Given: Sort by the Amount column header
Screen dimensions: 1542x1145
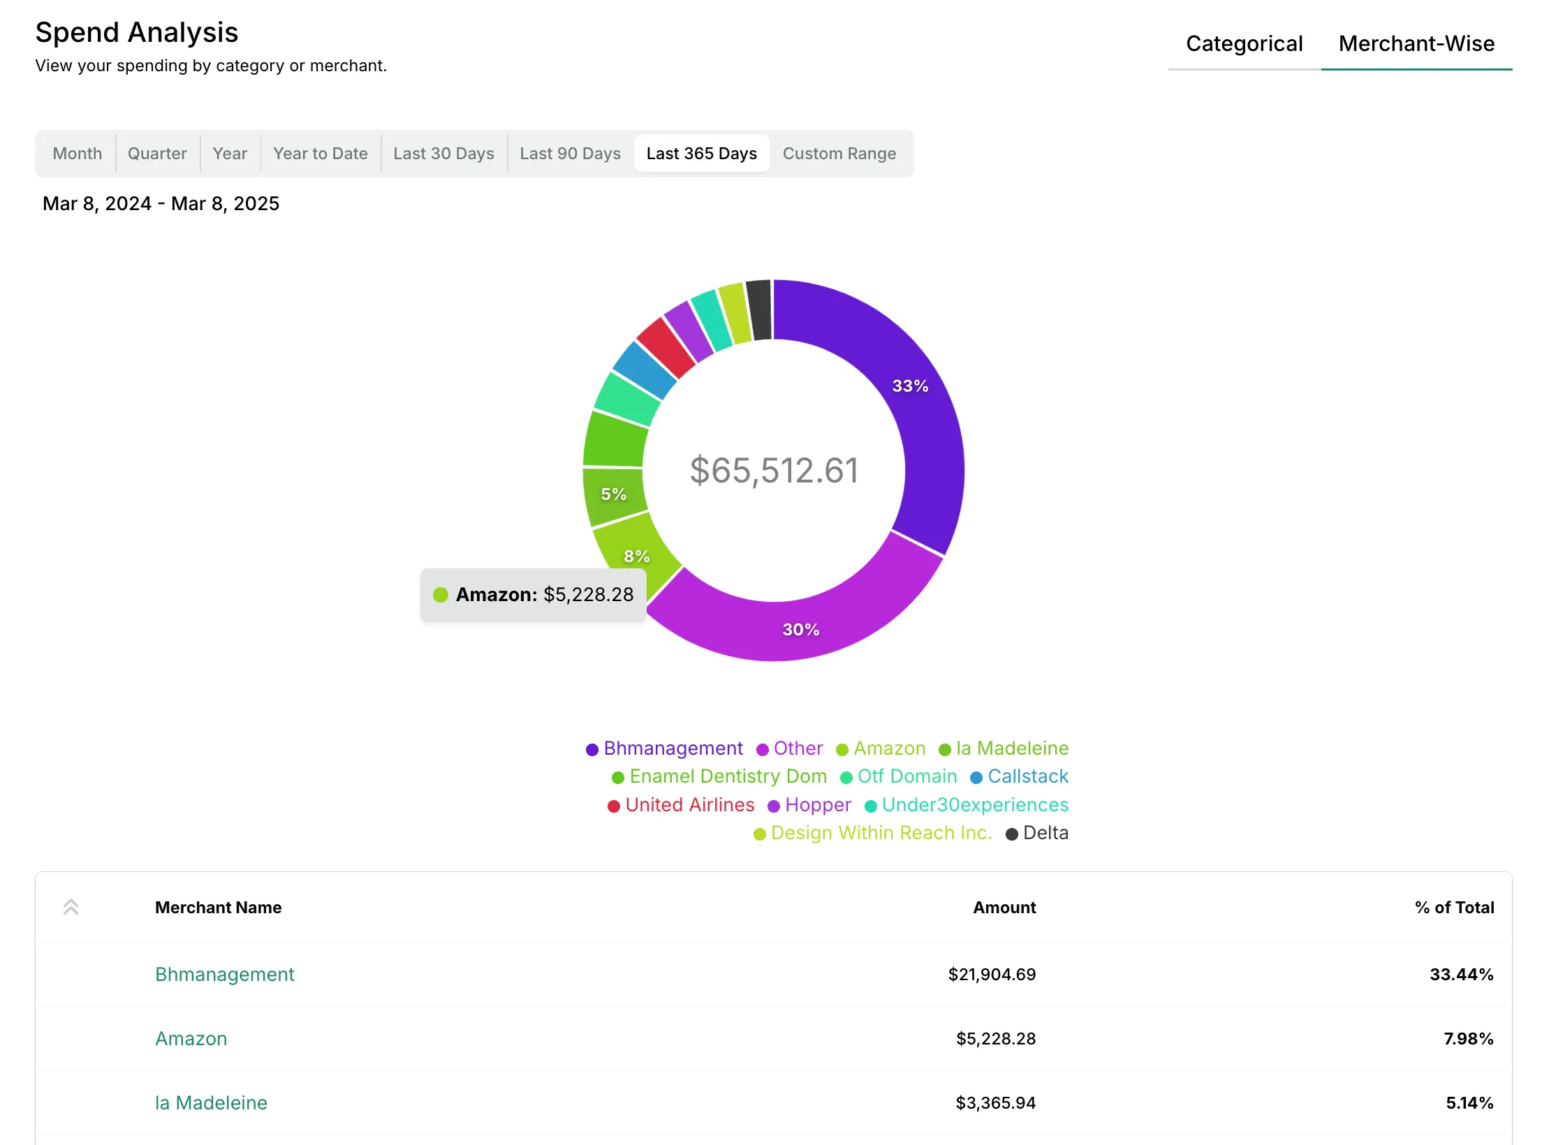Looking at the screenshot, I should pos(1004,908).
